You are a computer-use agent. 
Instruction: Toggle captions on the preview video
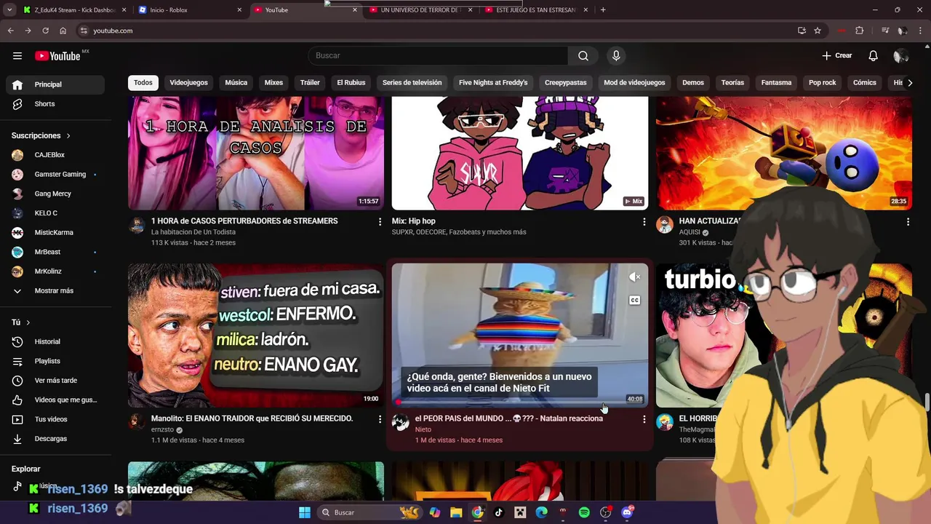point(635,301)
